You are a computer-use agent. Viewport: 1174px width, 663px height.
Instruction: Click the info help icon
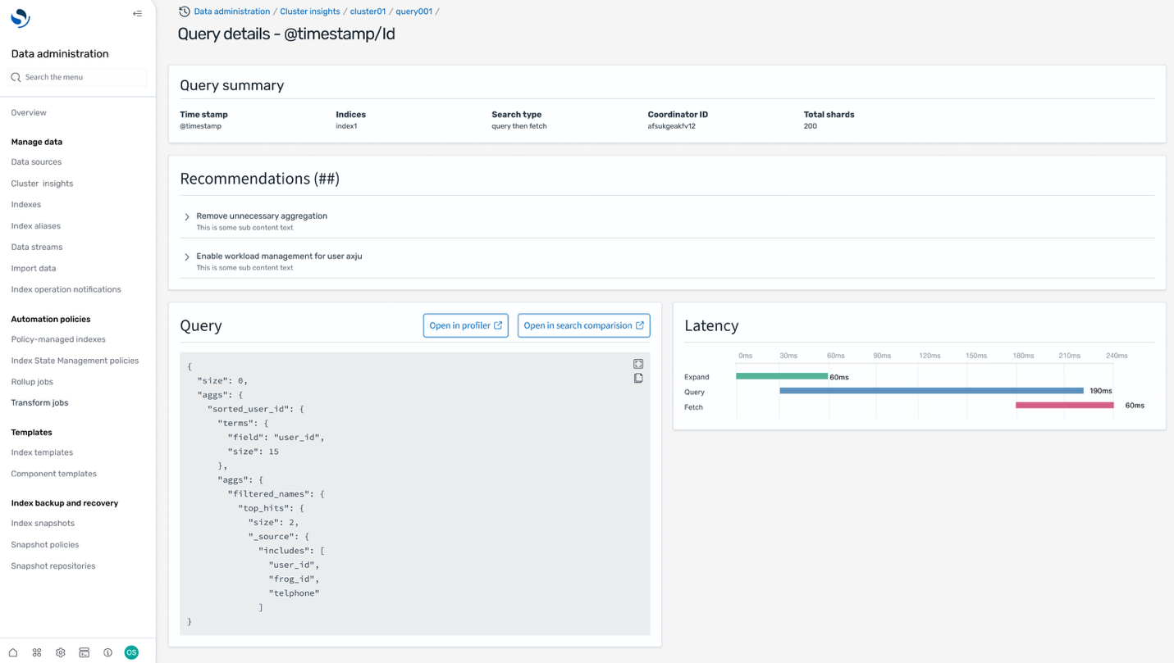[x=107, y=652]
